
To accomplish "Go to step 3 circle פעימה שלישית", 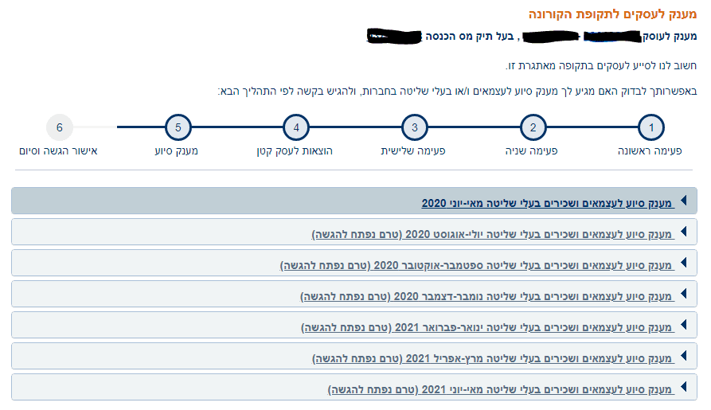I will tap(414, 127).
